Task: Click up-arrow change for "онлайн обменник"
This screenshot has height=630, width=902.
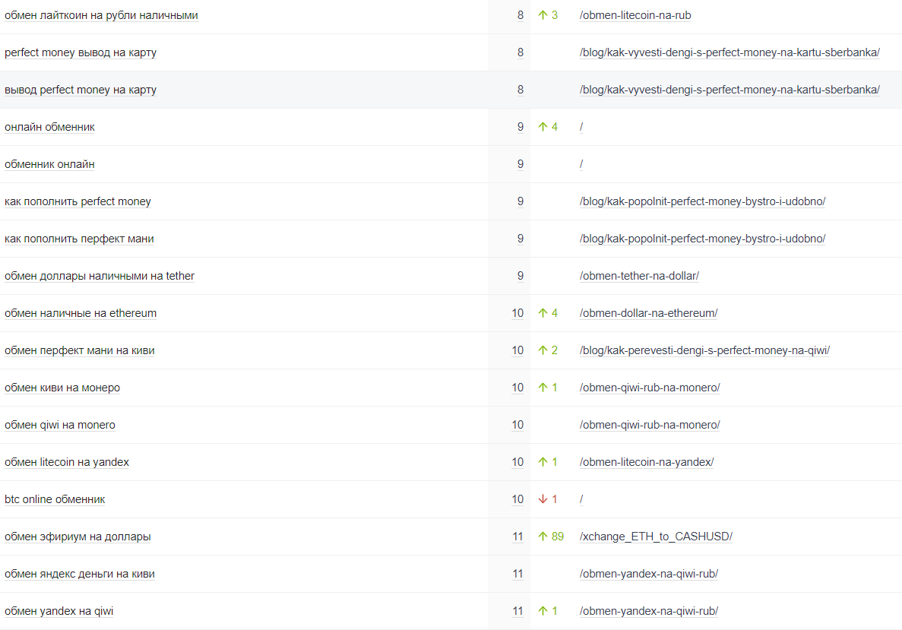Action: pyautogui.click(x=548, y=127)
